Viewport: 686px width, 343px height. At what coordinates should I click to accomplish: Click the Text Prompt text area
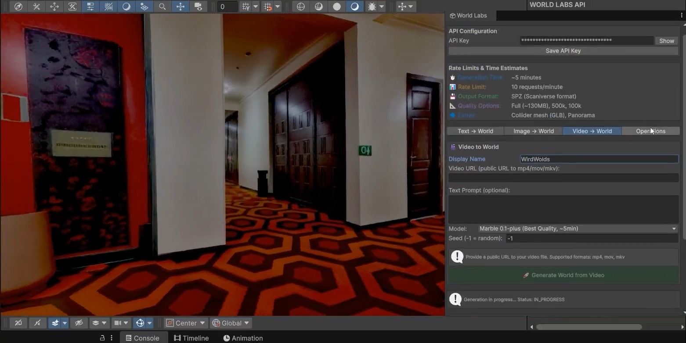tap(563, 210)
